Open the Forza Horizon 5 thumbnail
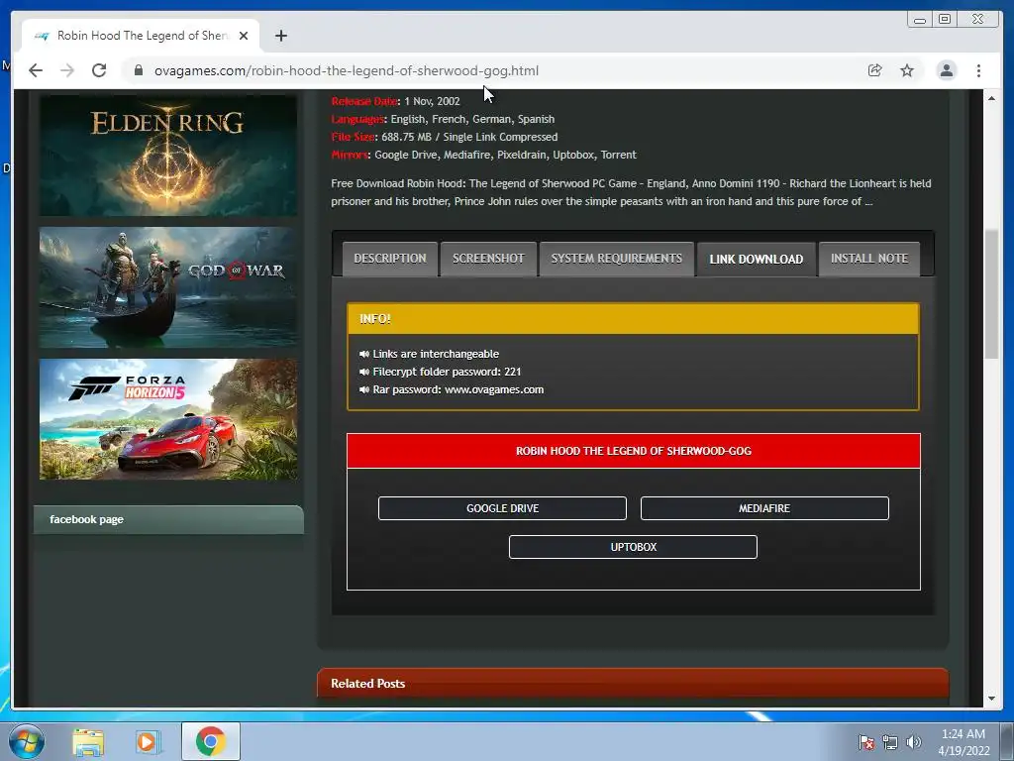Image resolution: width=1014 pixels, height=761 pixels. point(168,419)
